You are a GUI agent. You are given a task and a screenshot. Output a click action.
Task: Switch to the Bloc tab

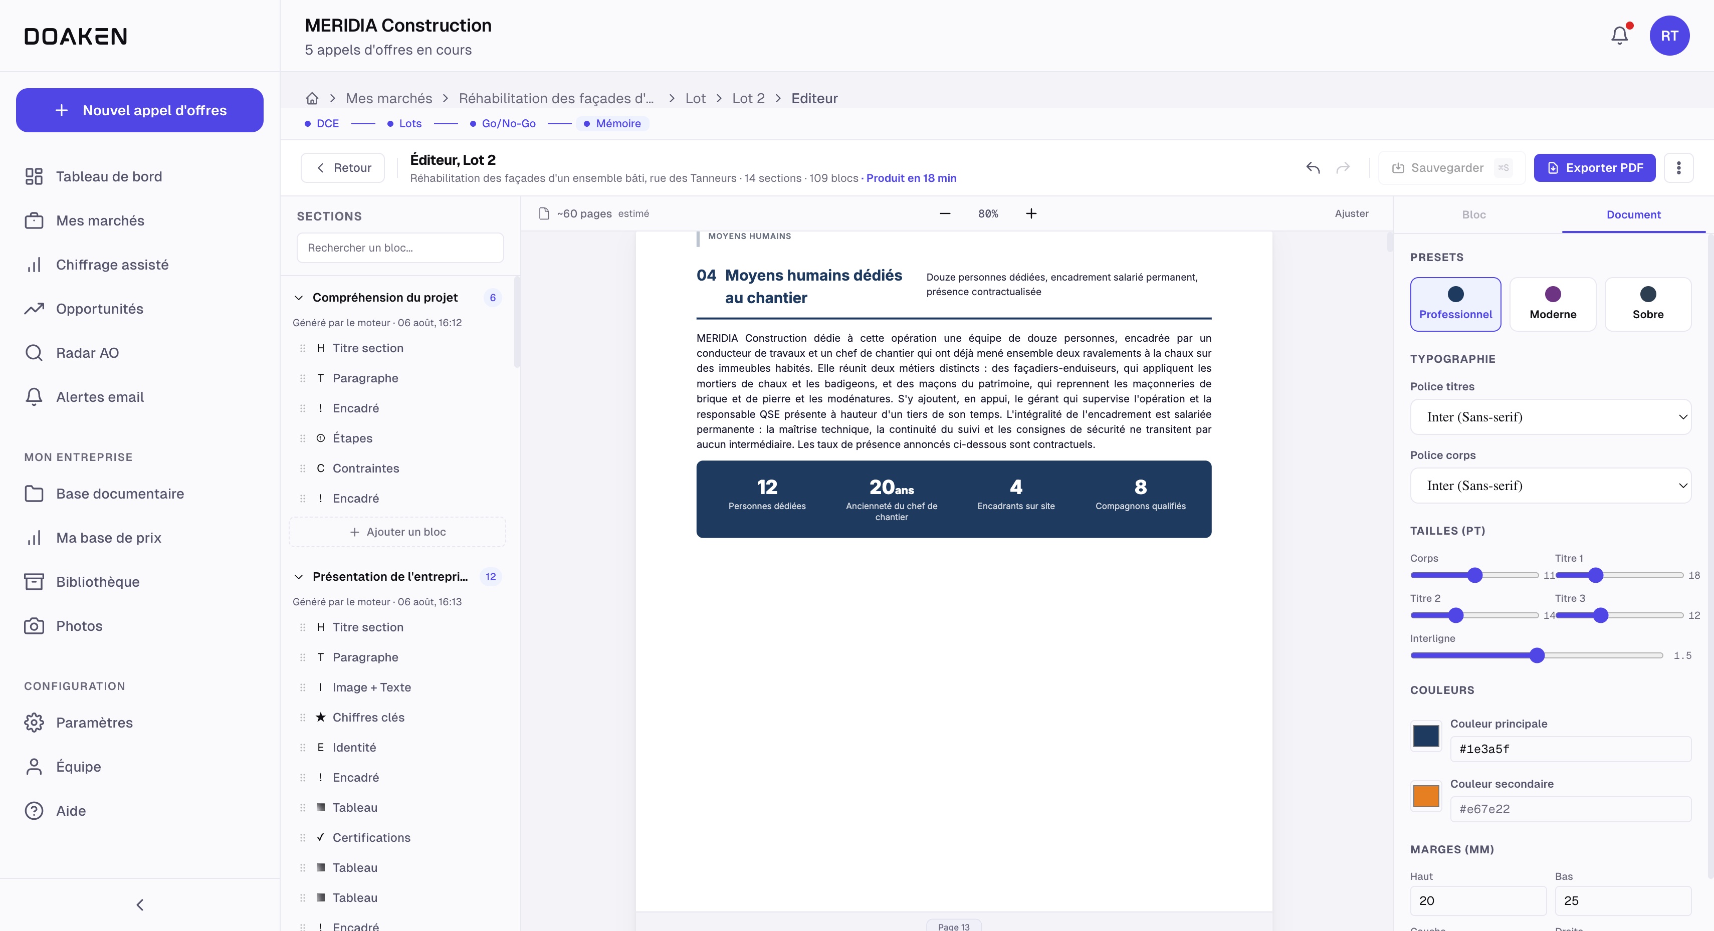click(x=1474, y=215)
